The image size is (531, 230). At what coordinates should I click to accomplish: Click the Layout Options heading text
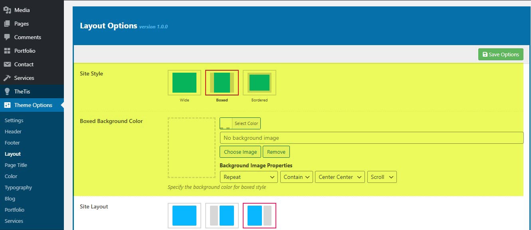coord(109,26)
